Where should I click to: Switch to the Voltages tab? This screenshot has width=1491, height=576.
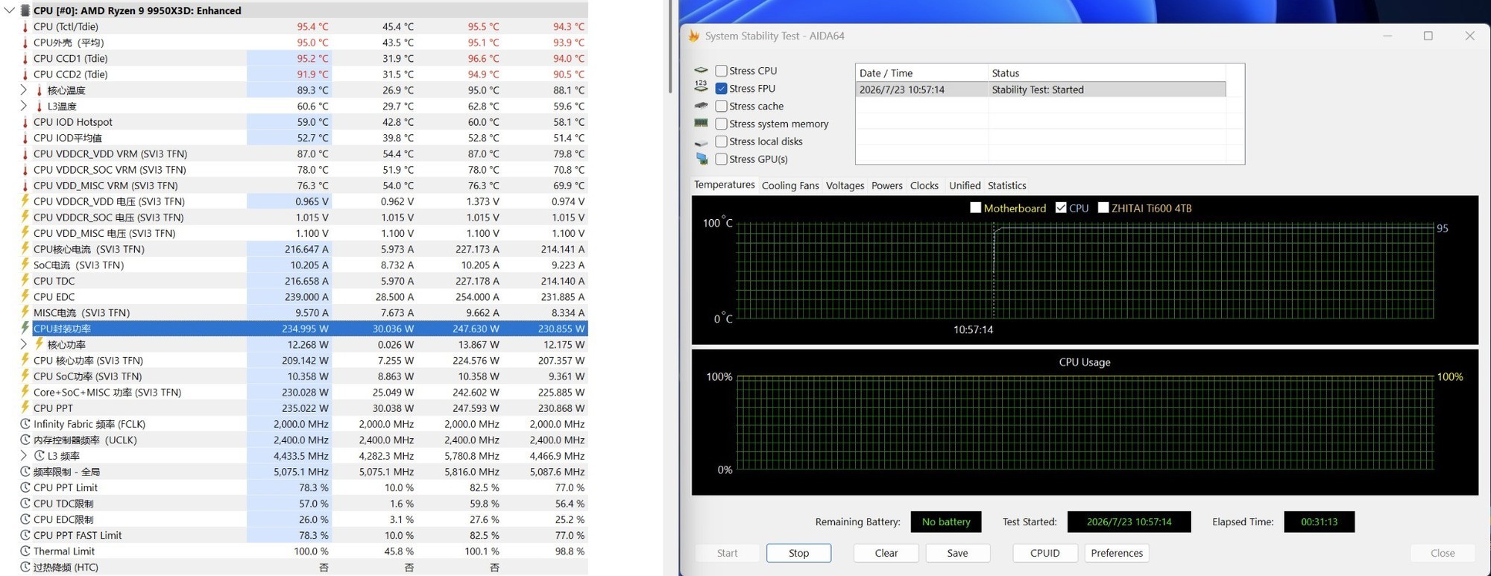(845, 186)
